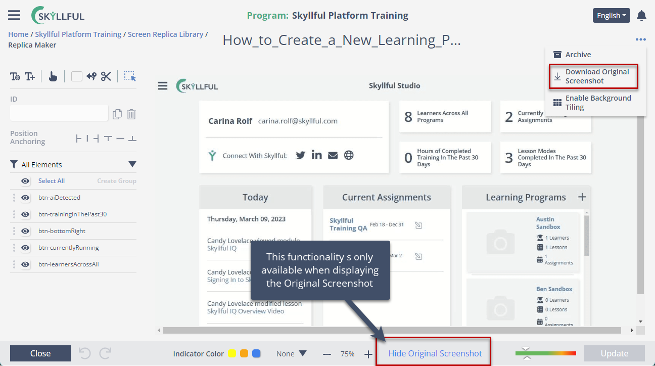The width and height of the screenshot is (655, 366).
Task: Pick the orange indicator color
Action: (x=244, y=354)
